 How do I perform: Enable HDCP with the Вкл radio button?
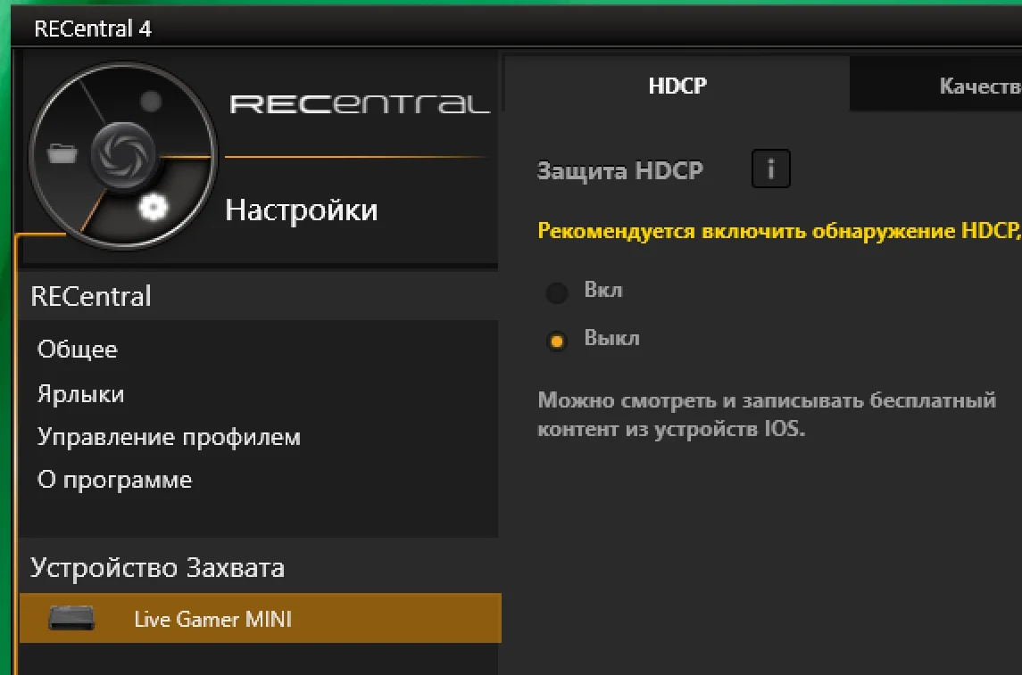pos(557,292)
